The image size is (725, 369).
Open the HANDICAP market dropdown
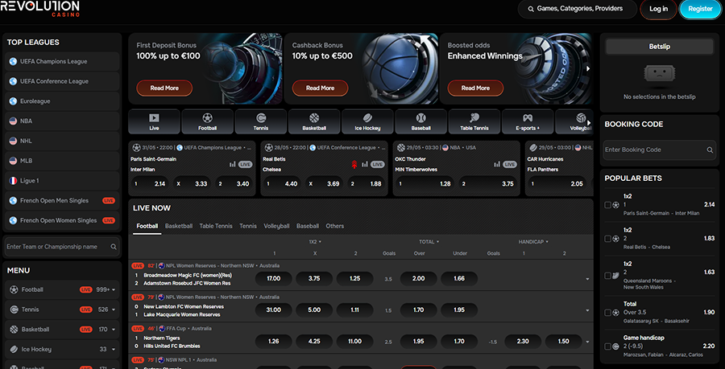click(x=533, y=242)
